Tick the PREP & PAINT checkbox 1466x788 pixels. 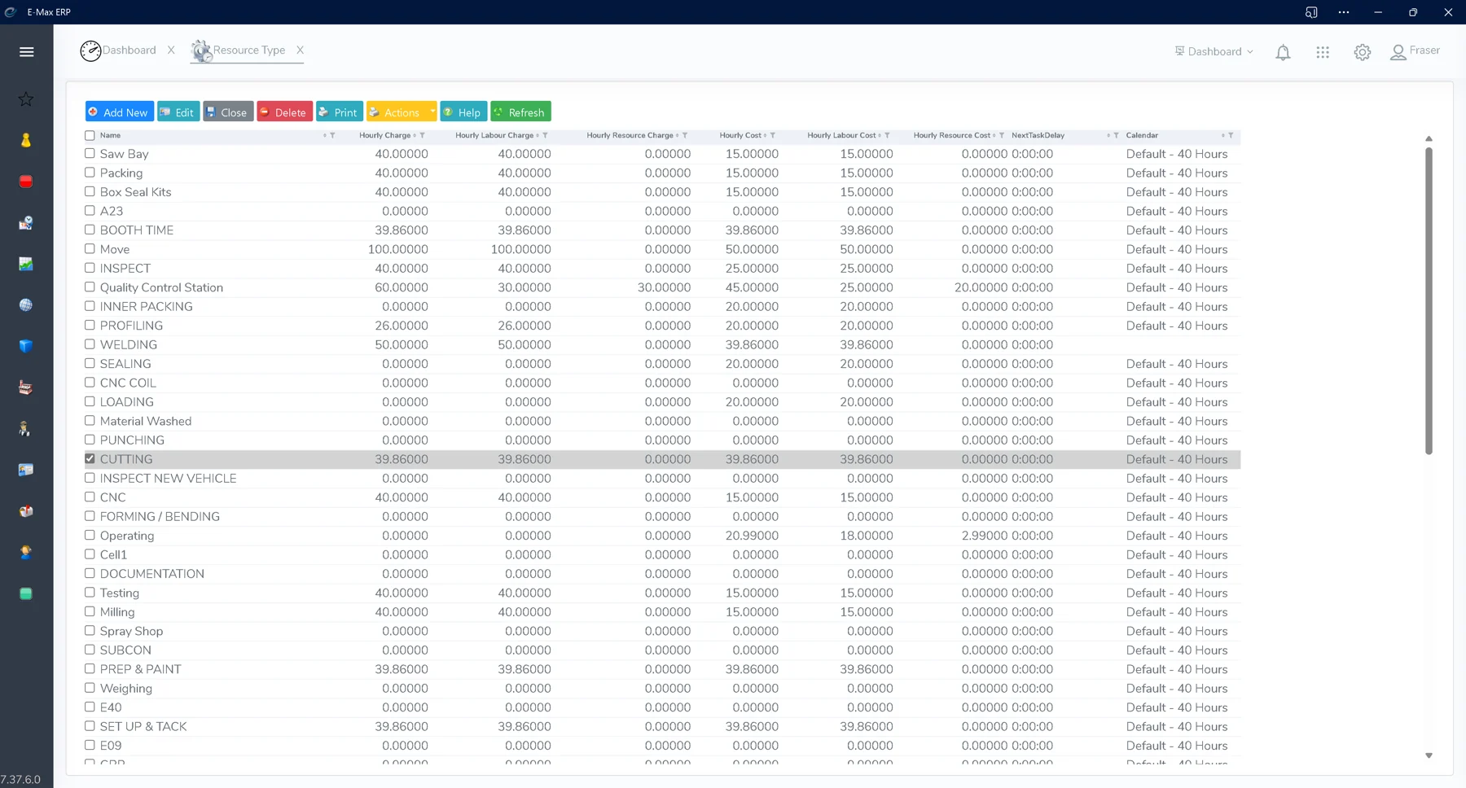(x=90, y=668)
